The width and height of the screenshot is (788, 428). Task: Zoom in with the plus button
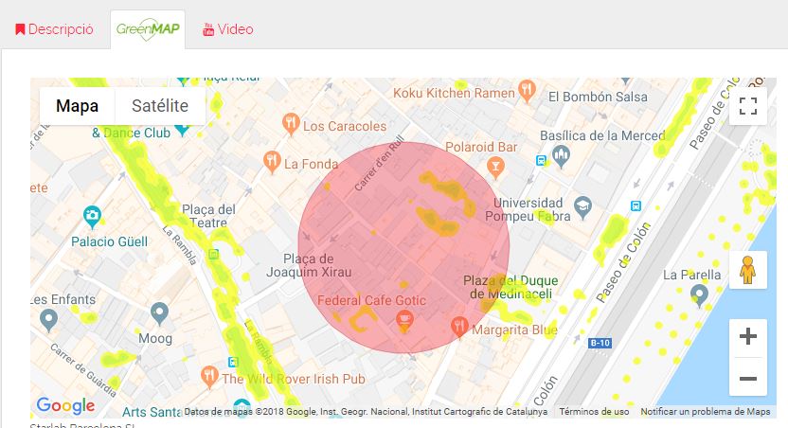(x=748, y=336)
